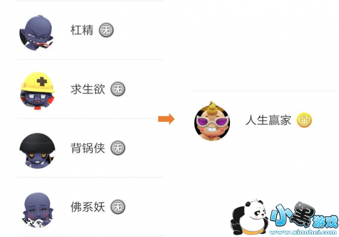Image resolution: width=339 pixels, height=237 pixels.
Task: Click the orange right-pointing arrow
Action: (x=166, y=119)
